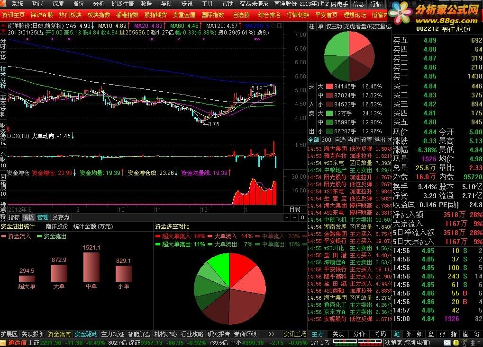The image size is (483, 347).
Task: Switch to 单 order view
Action: click(x=321, y=26)
